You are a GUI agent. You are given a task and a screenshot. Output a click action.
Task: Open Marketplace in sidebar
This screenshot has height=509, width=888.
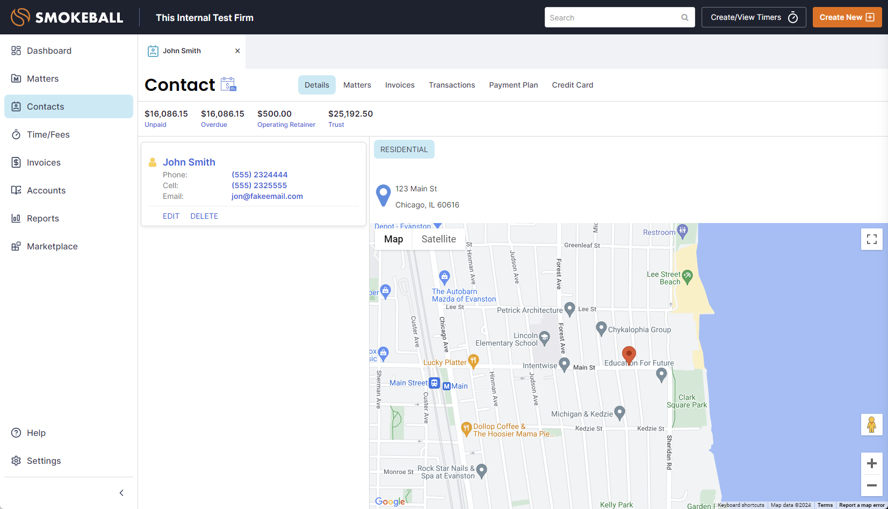click(69, 246)
